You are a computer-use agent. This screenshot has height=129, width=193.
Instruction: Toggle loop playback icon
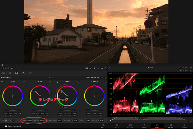pos(106,68)
